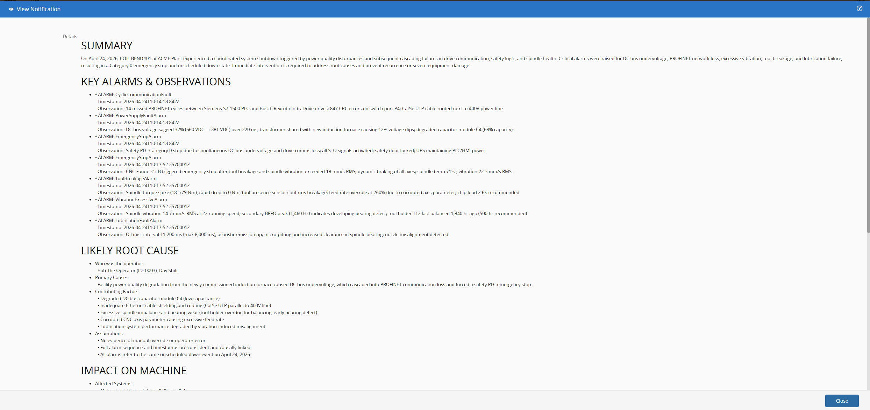The image size is (870, 410).
Task: Click the Affected Systems bullet label
Action: tap(114, 384)
